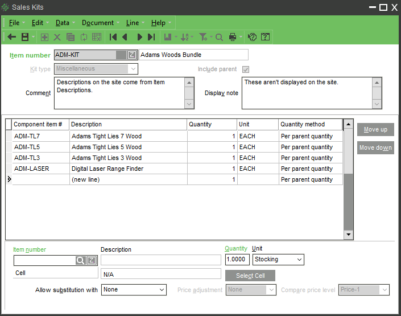Viewport: 401px width, 316px height.
Task: Open the Price adjustment None dropdown
Action: [271, 290]
